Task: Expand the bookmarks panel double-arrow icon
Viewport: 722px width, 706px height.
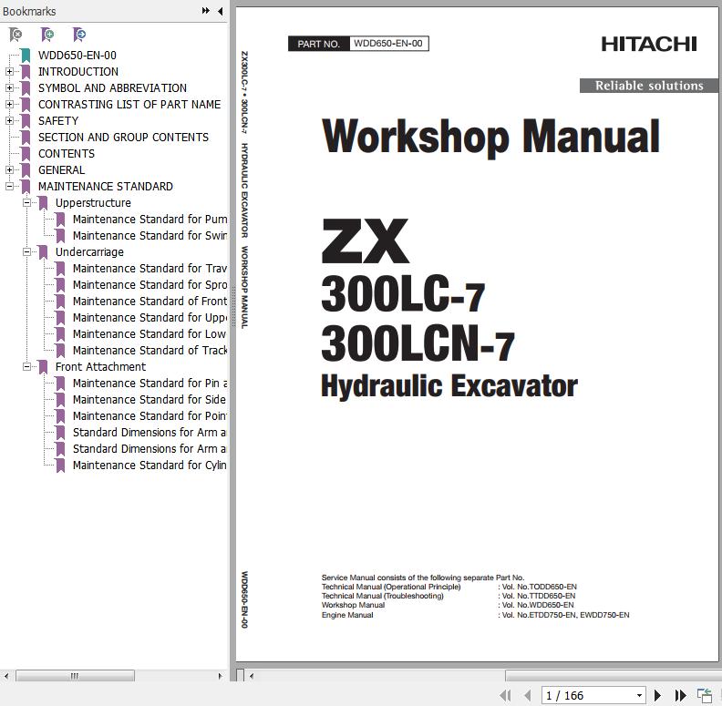Action: [206, 11]
